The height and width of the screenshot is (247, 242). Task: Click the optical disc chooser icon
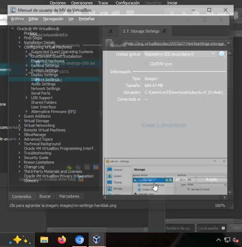[221, 54]
